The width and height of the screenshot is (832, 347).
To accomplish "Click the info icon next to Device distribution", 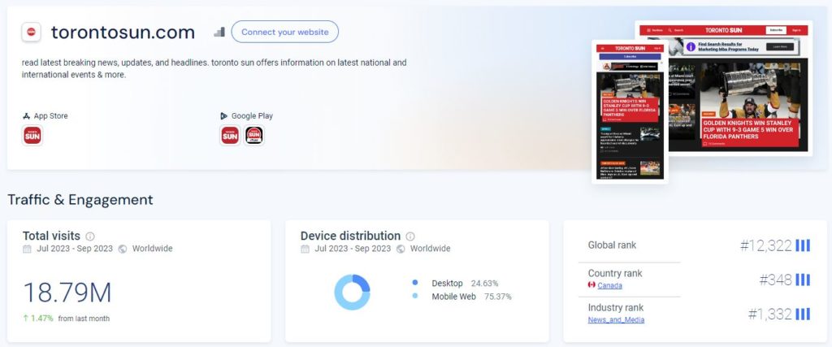I will (x=410, y=236).
